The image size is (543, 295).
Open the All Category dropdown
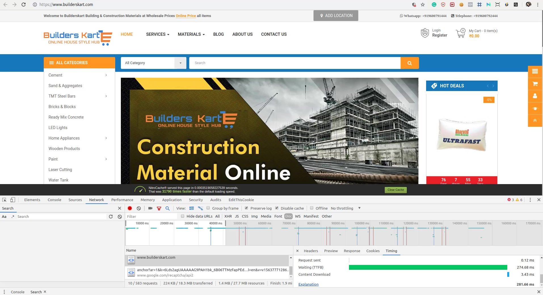pos(153,63)
